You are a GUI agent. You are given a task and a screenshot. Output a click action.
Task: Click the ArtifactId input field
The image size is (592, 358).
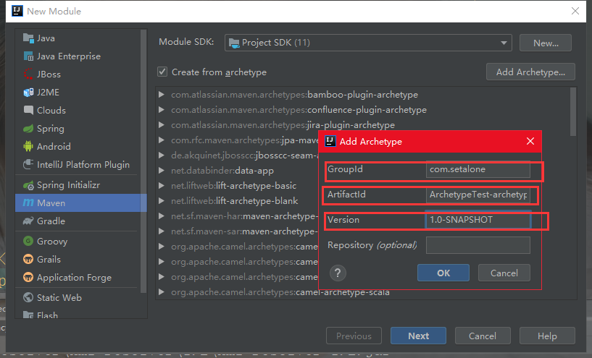pyautogui.click(x=478, y=195)
